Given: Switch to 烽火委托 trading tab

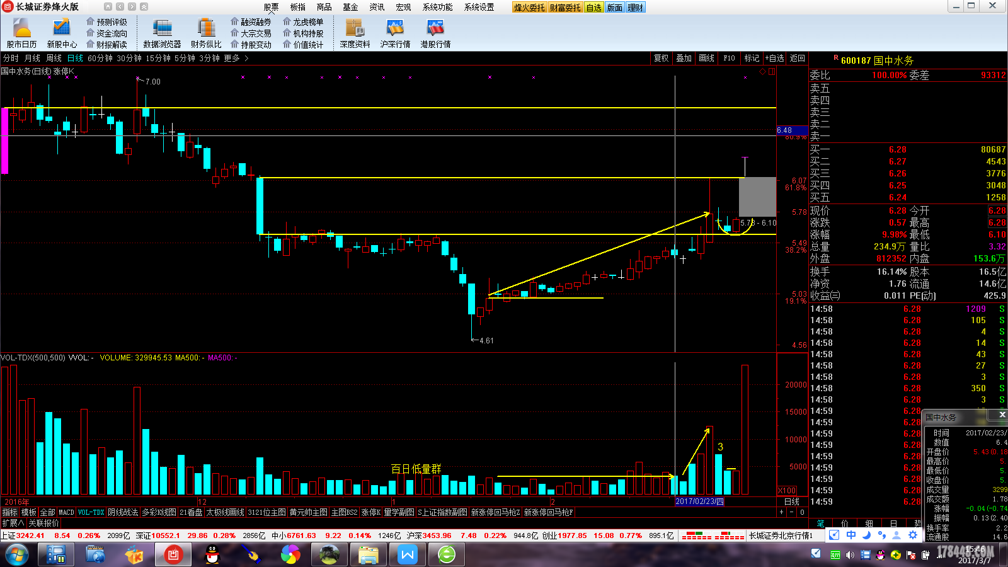Looking at the screenshot, I should [529, 8].
